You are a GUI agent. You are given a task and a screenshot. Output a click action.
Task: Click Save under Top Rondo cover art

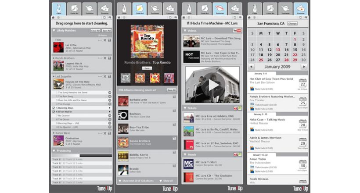tap(147, 68)
